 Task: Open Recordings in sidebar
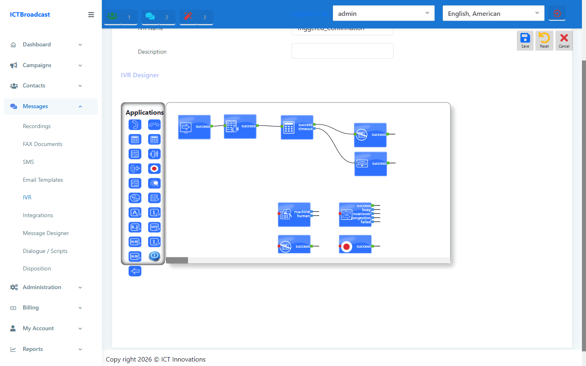(x=37, y=126)
